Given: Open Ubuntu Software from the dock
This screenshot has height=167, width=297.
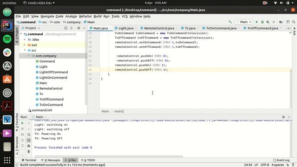Looking at the screenshot, I should click(x=7, y=79).
